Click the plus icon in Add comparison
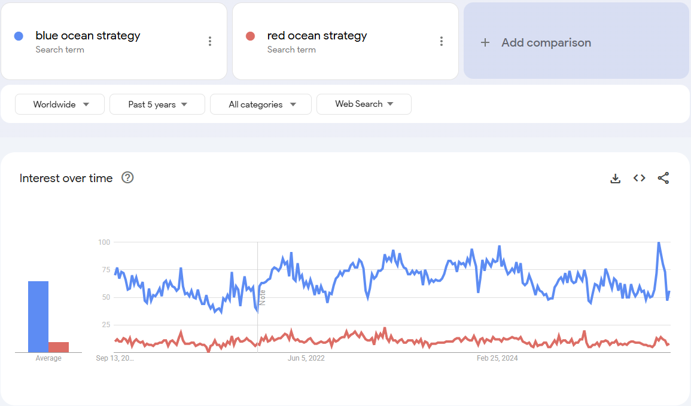 coord(485,42)
